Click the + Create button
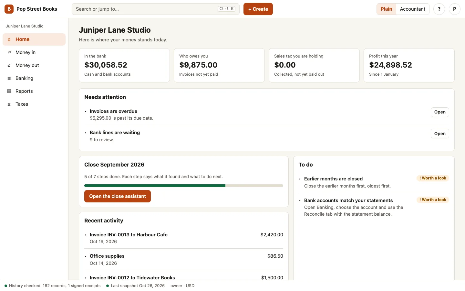The height and width of the screenshot is (291, 465). click(x=258, y=9)
